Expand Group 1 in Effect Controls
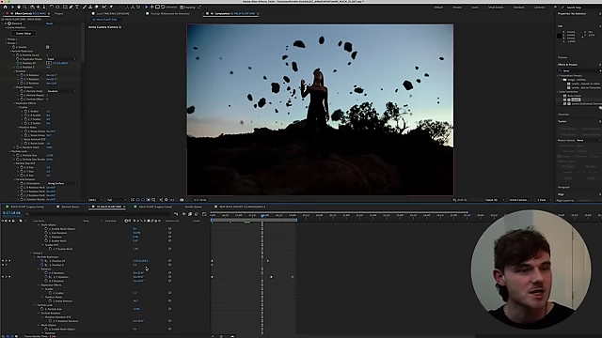The width and height of the screenshot is (602, 338). 7,39
